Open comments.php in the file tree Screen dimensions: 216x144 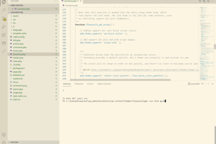coord(33,48)
